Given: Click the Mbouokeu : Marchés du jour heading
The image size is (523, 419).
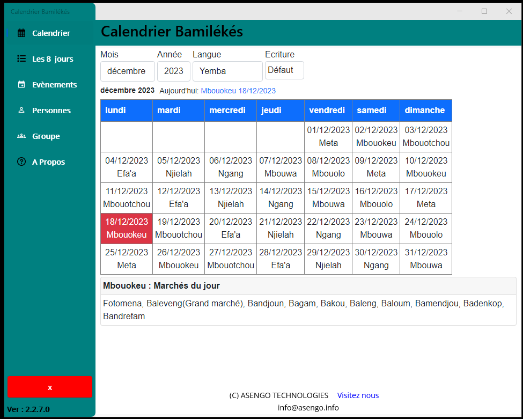Looking at the screenshot, I should coord(161,286).
